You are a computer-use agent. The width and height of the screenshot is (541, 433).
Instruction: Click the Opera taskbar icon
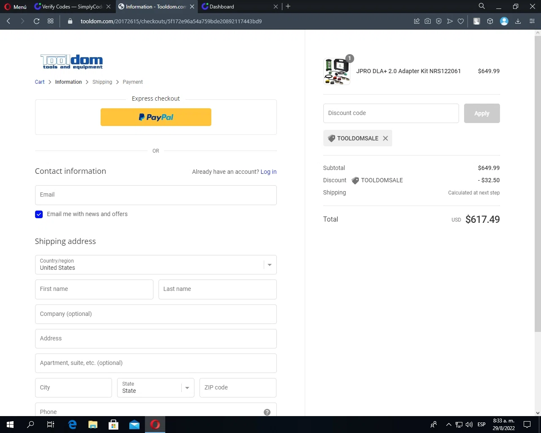(x=155, y=425)
